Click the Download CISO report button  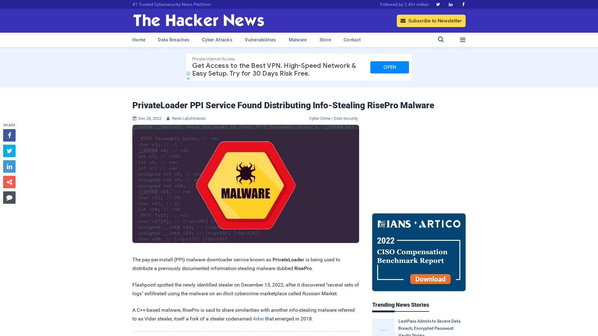[x=430, y=279]
